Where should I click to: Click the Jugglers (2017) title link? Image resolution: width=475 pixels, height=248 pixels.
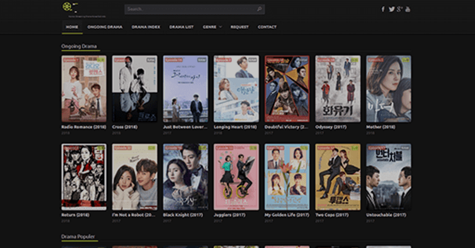click(230, 215)
